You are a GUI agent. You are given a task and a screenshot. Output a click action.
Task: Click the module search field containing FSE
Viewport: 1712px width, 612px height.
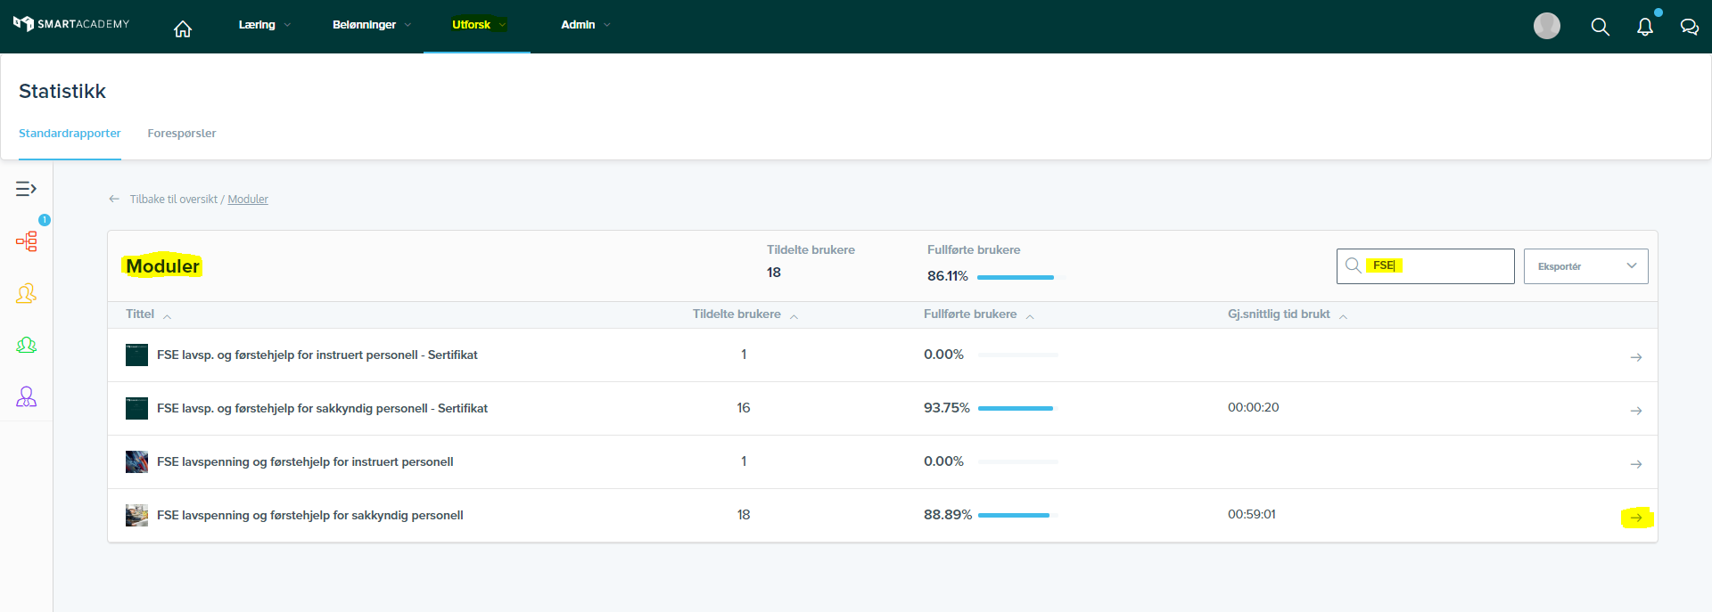tap(1425, 266)
